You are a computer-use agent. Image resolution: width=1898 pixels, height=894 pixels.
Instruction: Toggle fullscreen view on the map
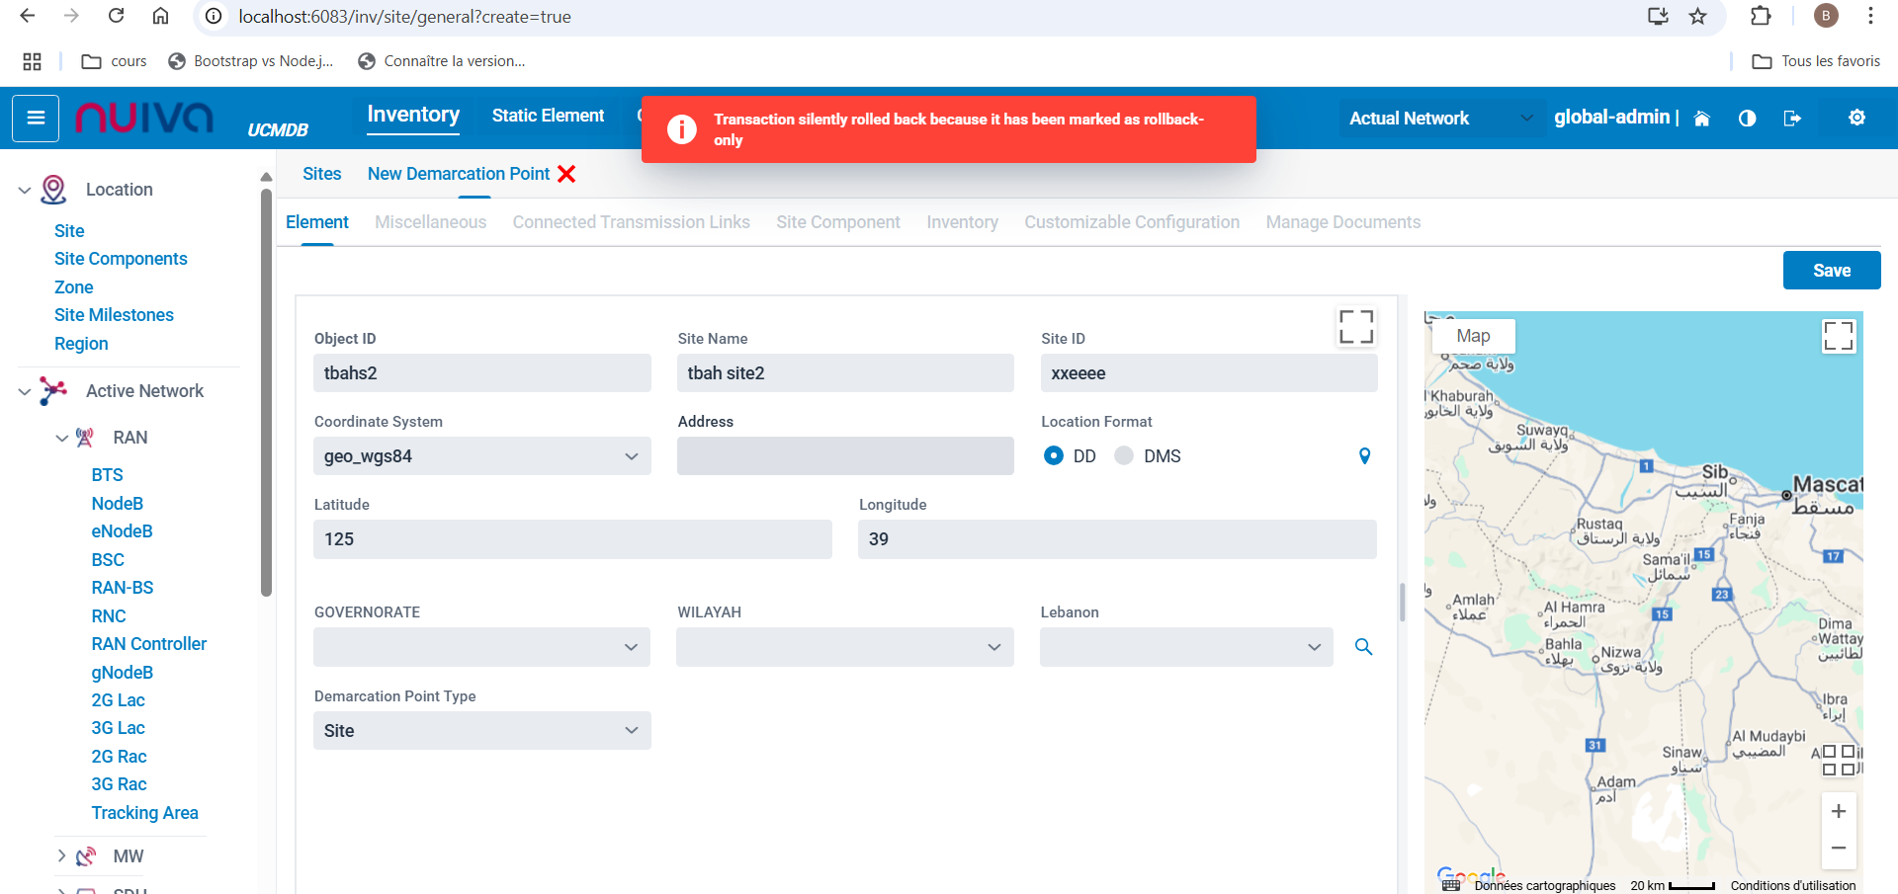coord(1838,336)
